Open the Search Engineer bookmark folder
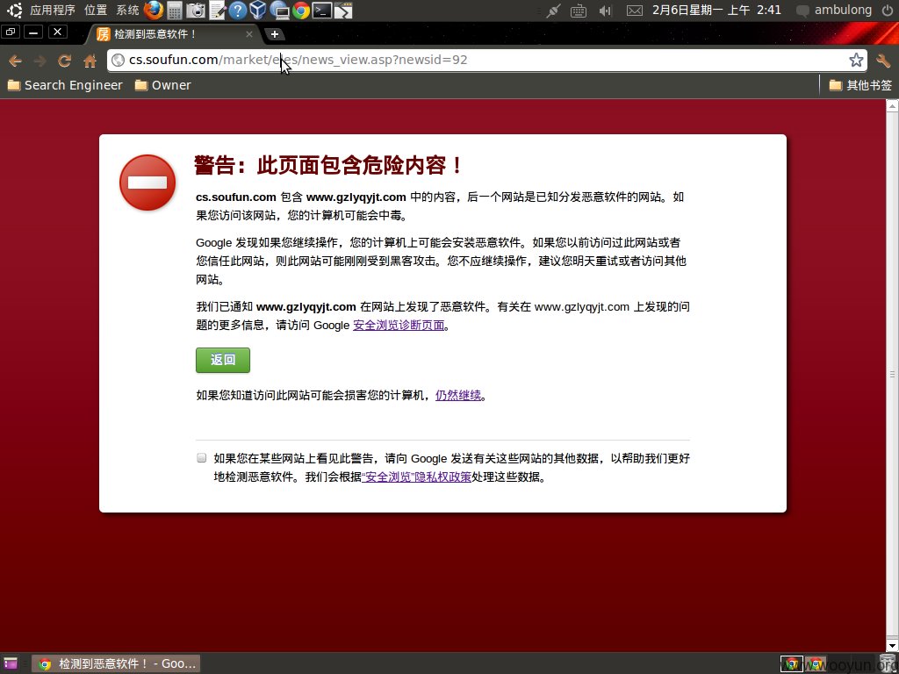Viewport: 899px width, 674px height. [x=65, y=85]
